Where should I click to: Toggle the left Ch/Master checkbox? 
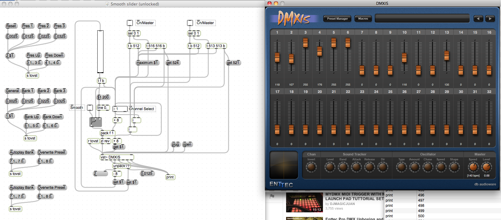click(130, 23)
